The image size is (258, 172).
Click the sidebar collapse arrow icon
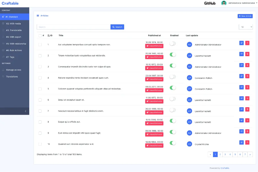25,111
